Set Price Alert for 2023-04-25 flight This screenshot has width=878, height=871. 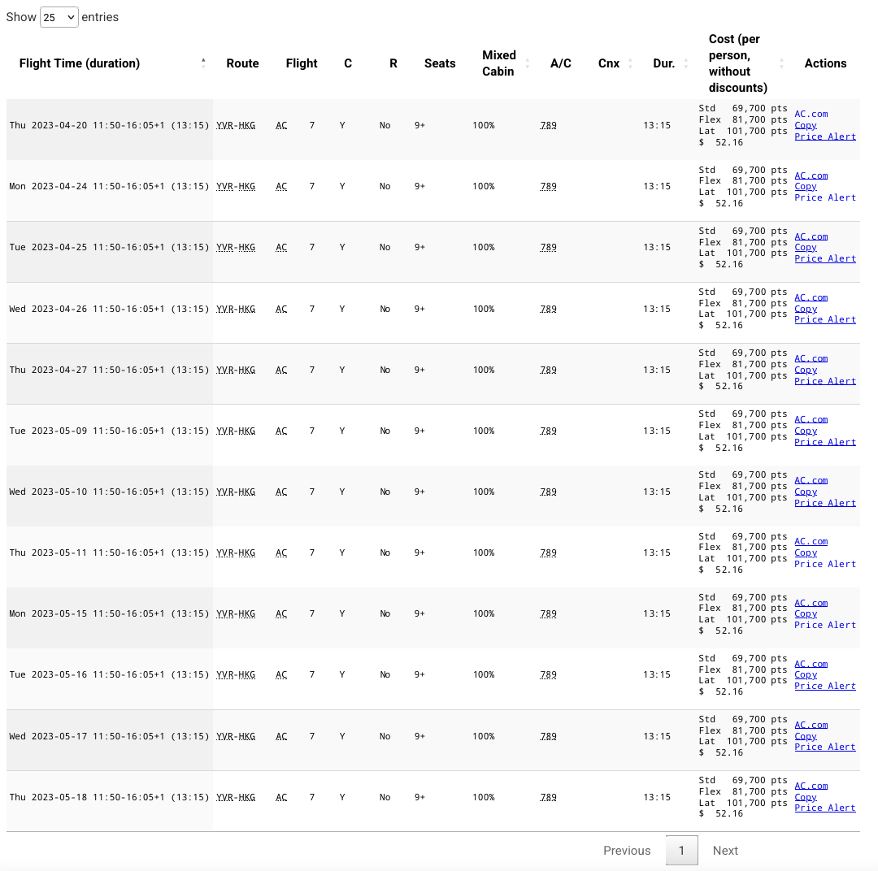[825, 258]
